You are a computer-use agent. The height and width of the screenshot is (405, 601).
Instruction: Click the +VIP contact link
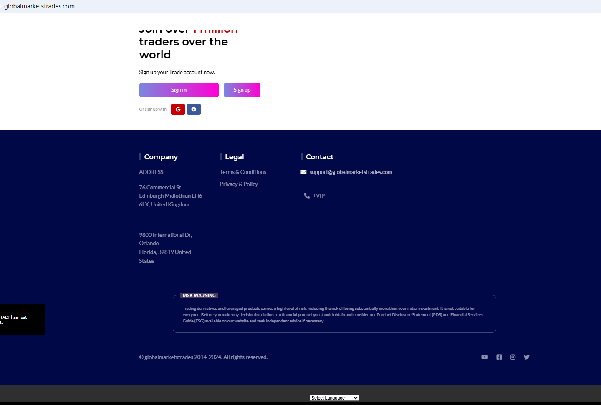tap(319, 196)
